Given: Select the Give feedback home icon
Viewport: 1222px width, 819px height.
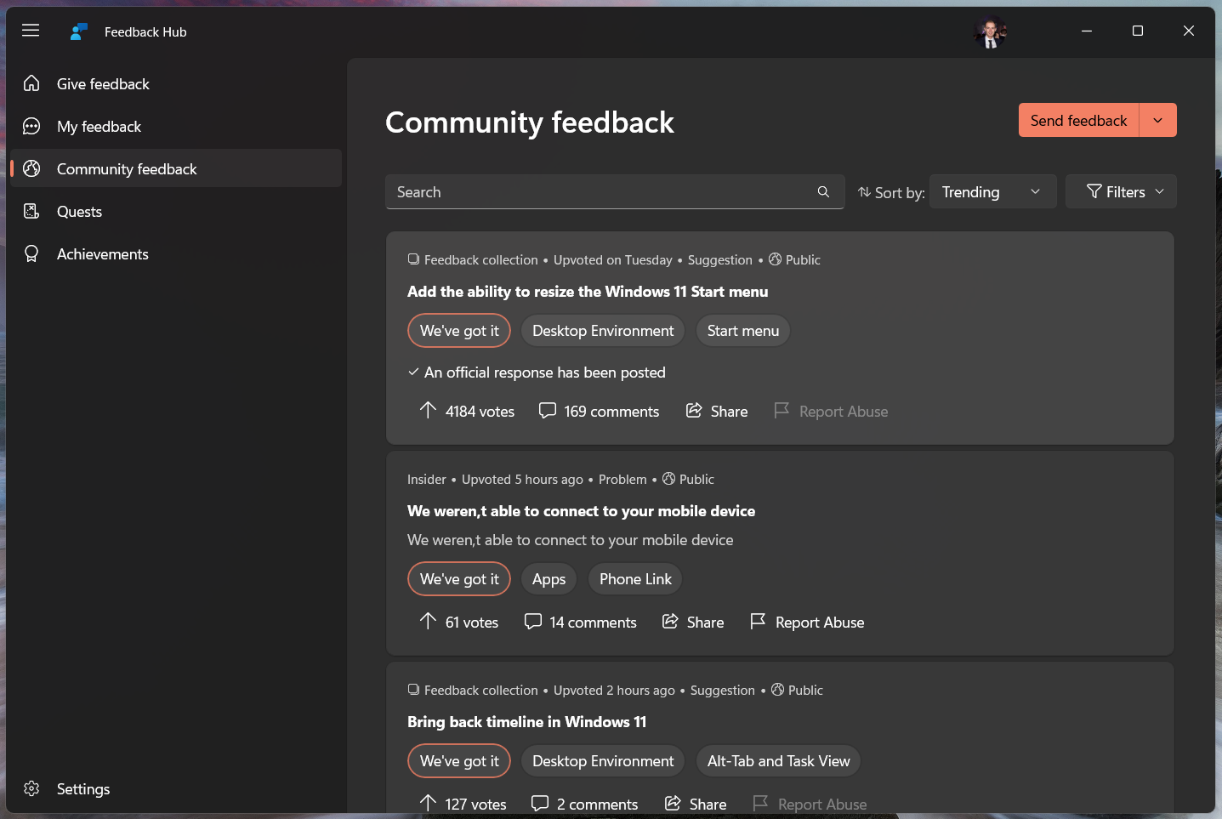Looking at the screenshot, I should pyautogui.click(x=31, y=83).
